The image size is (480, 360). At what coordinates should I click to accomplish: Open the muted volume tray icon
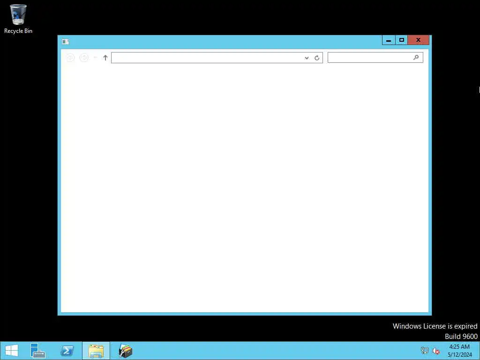click(x=436, y=351)
